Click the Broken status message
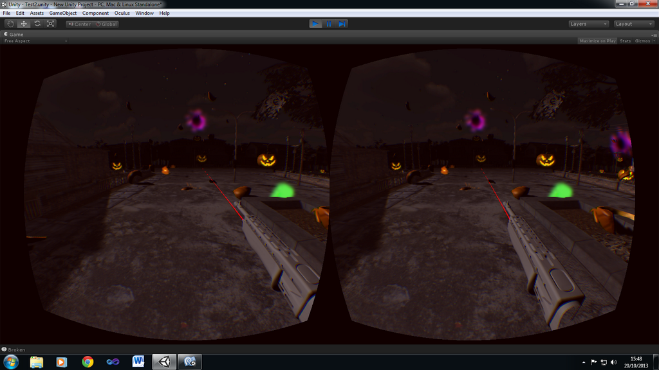Image resolution: width=659 pixels, height=370 pixels. pos(16,349)
